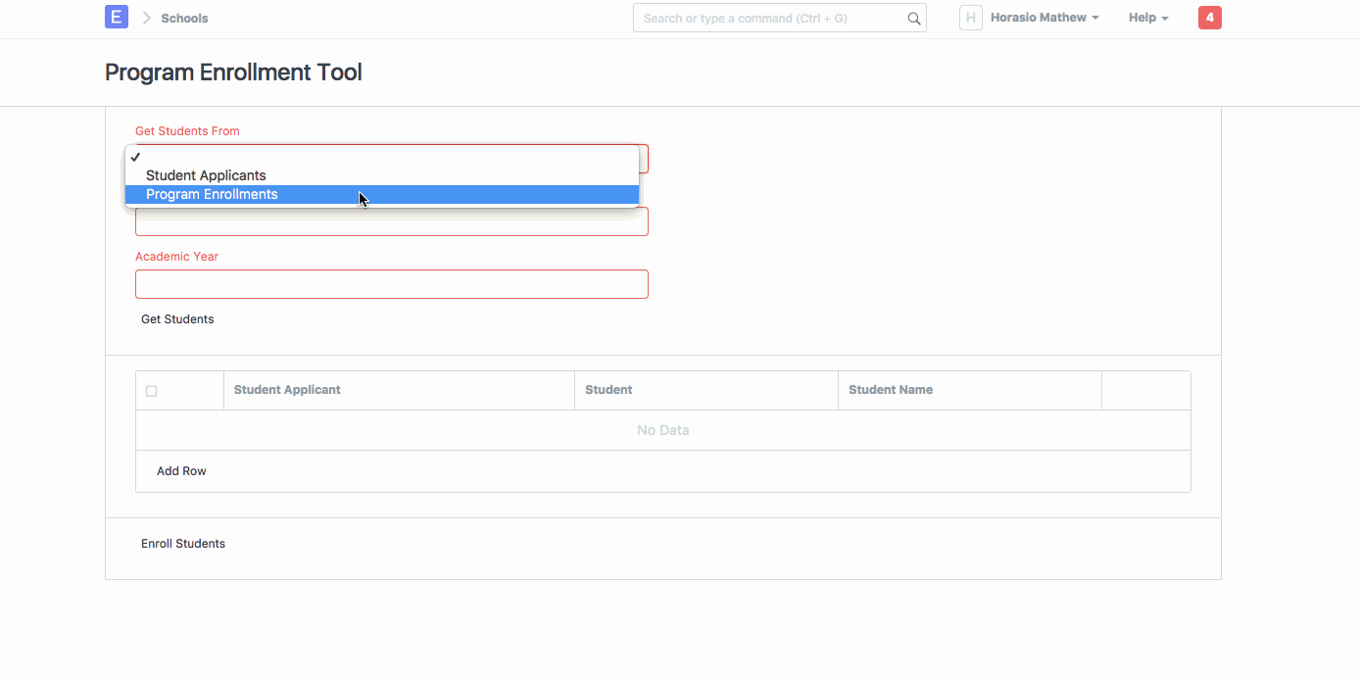Image resolution: width=1360 pixels, height=678 pixels.
Task: Choose Student Applicants from the dropdown list
Action: point(206,175)
